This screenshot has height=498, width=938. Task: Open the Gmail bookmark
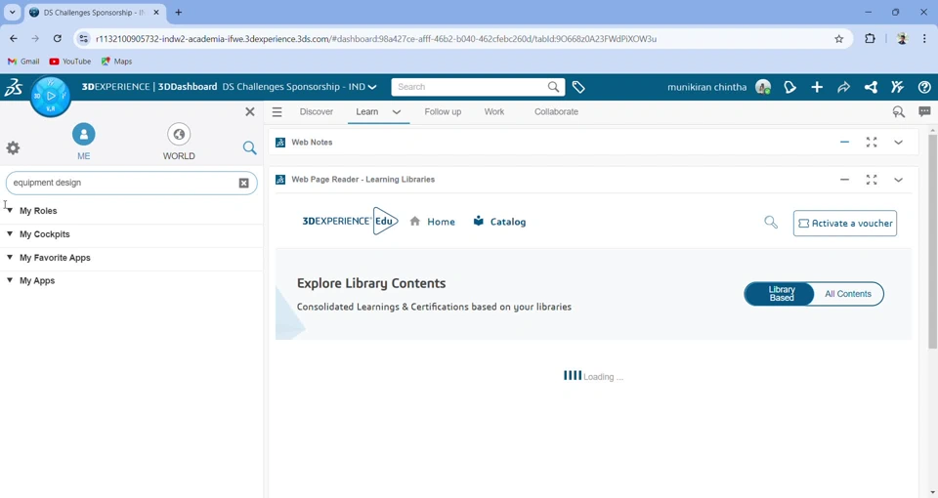tap(23, 61)
